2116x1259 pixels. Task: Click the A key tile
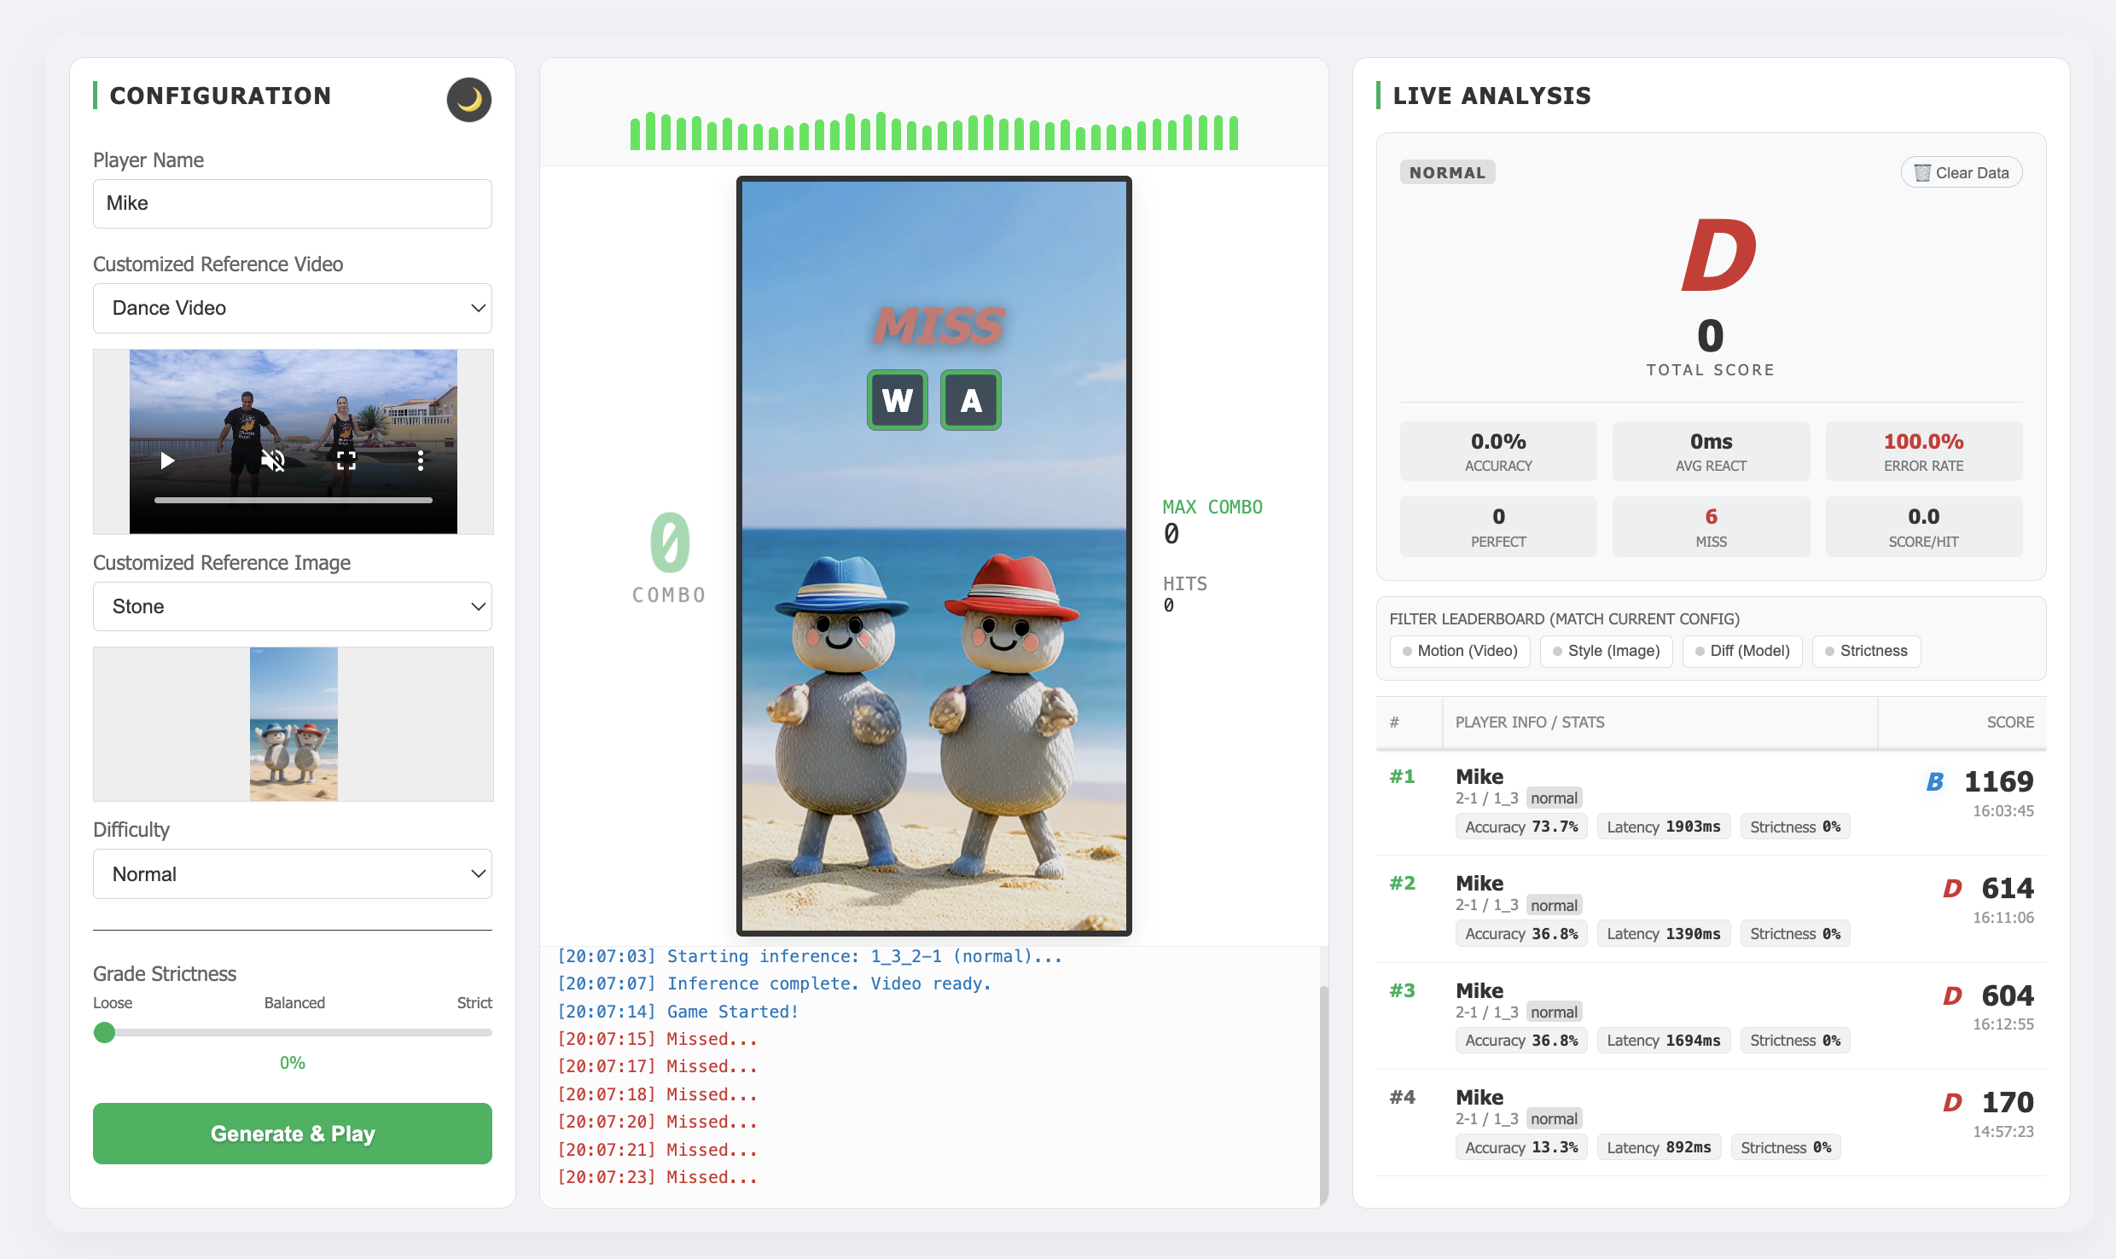tap(970, 400)
